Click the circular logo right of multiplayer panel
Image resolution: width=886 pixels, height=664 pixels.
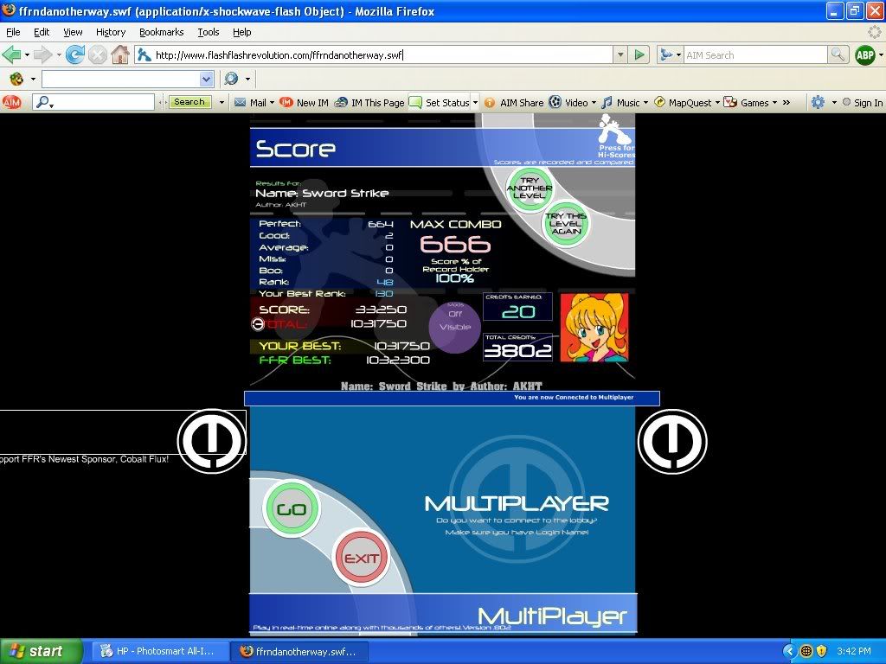click(x=671, y=441)
